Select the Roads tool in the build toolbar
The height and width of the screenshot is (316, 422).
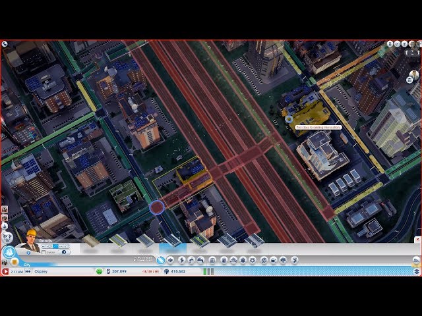[161, 260]
